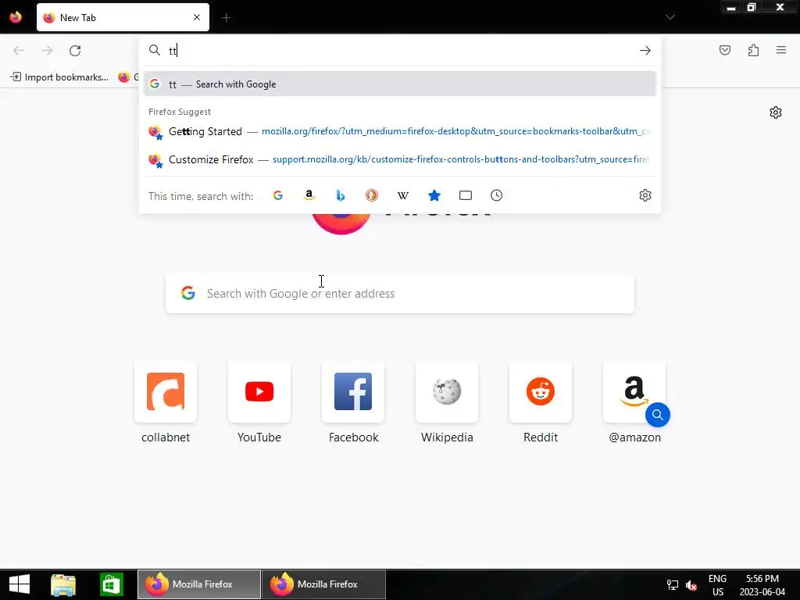Viewport: 800px width, 600px height.
Task: Click the address bar text field
Action: (401, 51)
